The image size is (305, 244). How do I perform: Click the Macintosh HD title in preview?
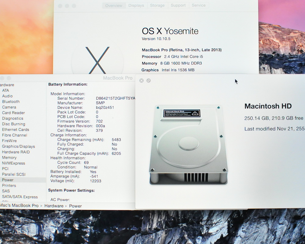(268, 106)
